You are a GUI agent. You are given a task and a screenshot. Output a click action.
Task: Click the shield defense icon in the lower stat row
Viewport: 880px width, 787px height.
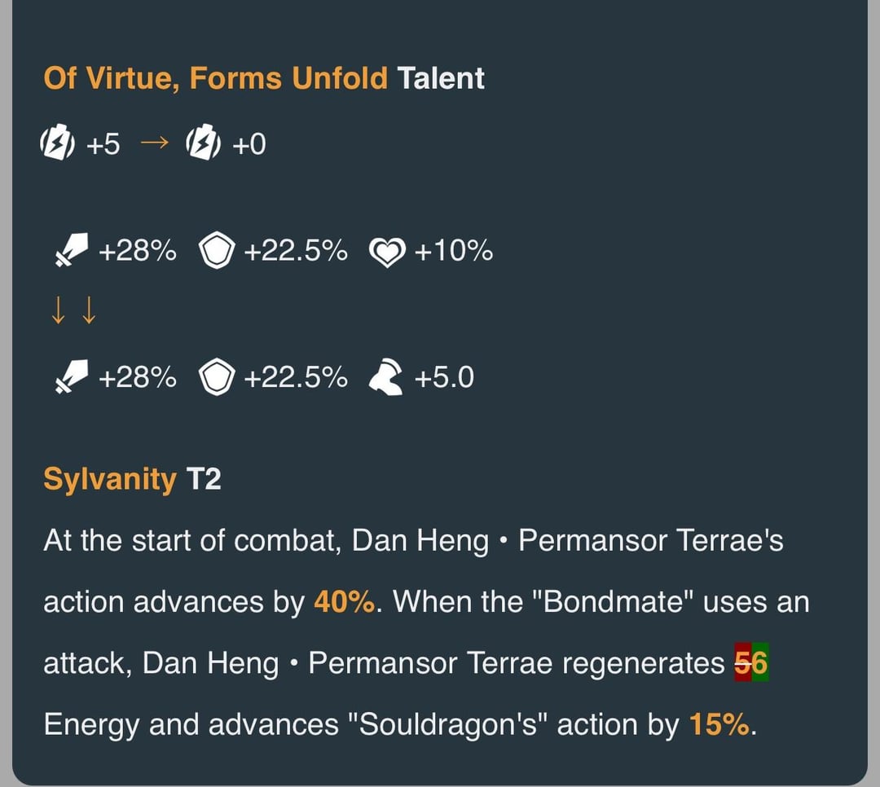click(217, 379)
